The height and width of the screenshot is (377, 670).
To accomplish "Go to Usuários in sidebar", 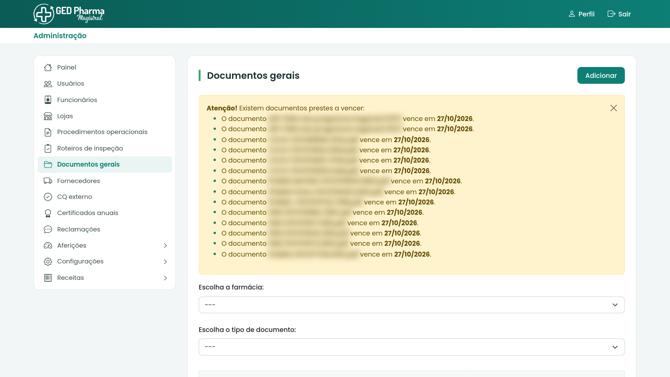I will 71,83.
